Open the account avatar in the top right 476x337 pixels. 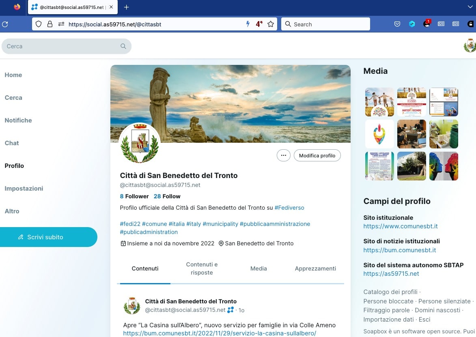pos(470,45)
